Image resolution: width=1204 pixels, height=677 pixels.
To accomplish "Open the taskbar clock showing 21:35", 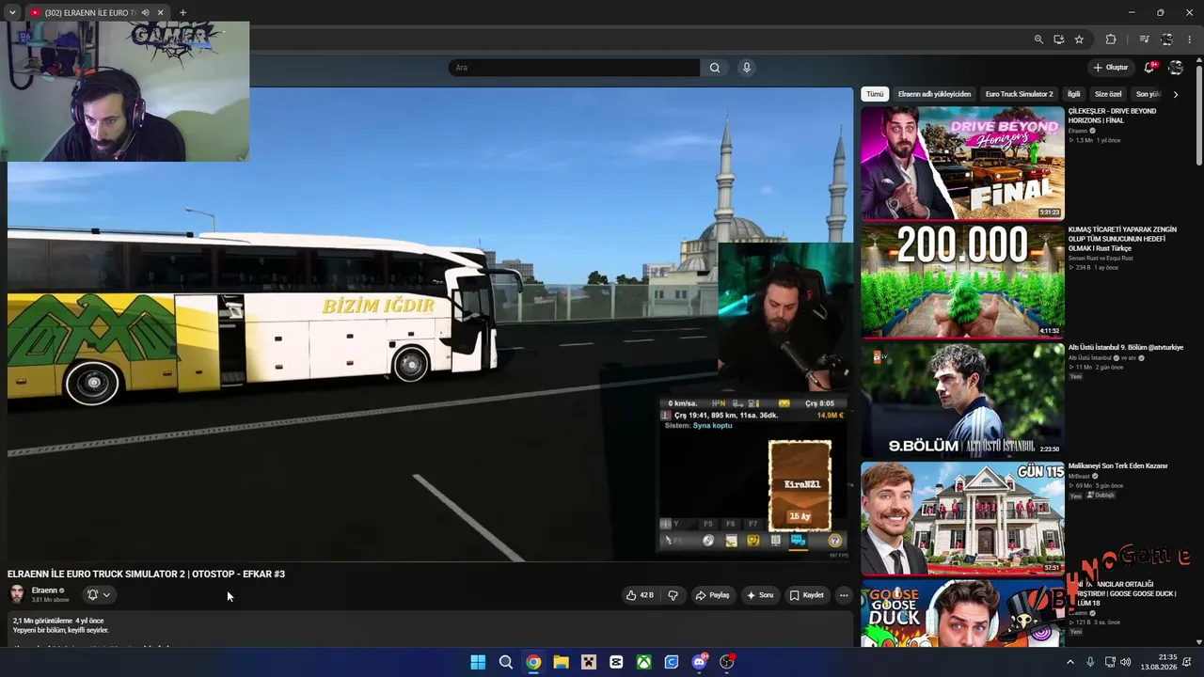I will pyautogui.click(x=1159, y=662).
